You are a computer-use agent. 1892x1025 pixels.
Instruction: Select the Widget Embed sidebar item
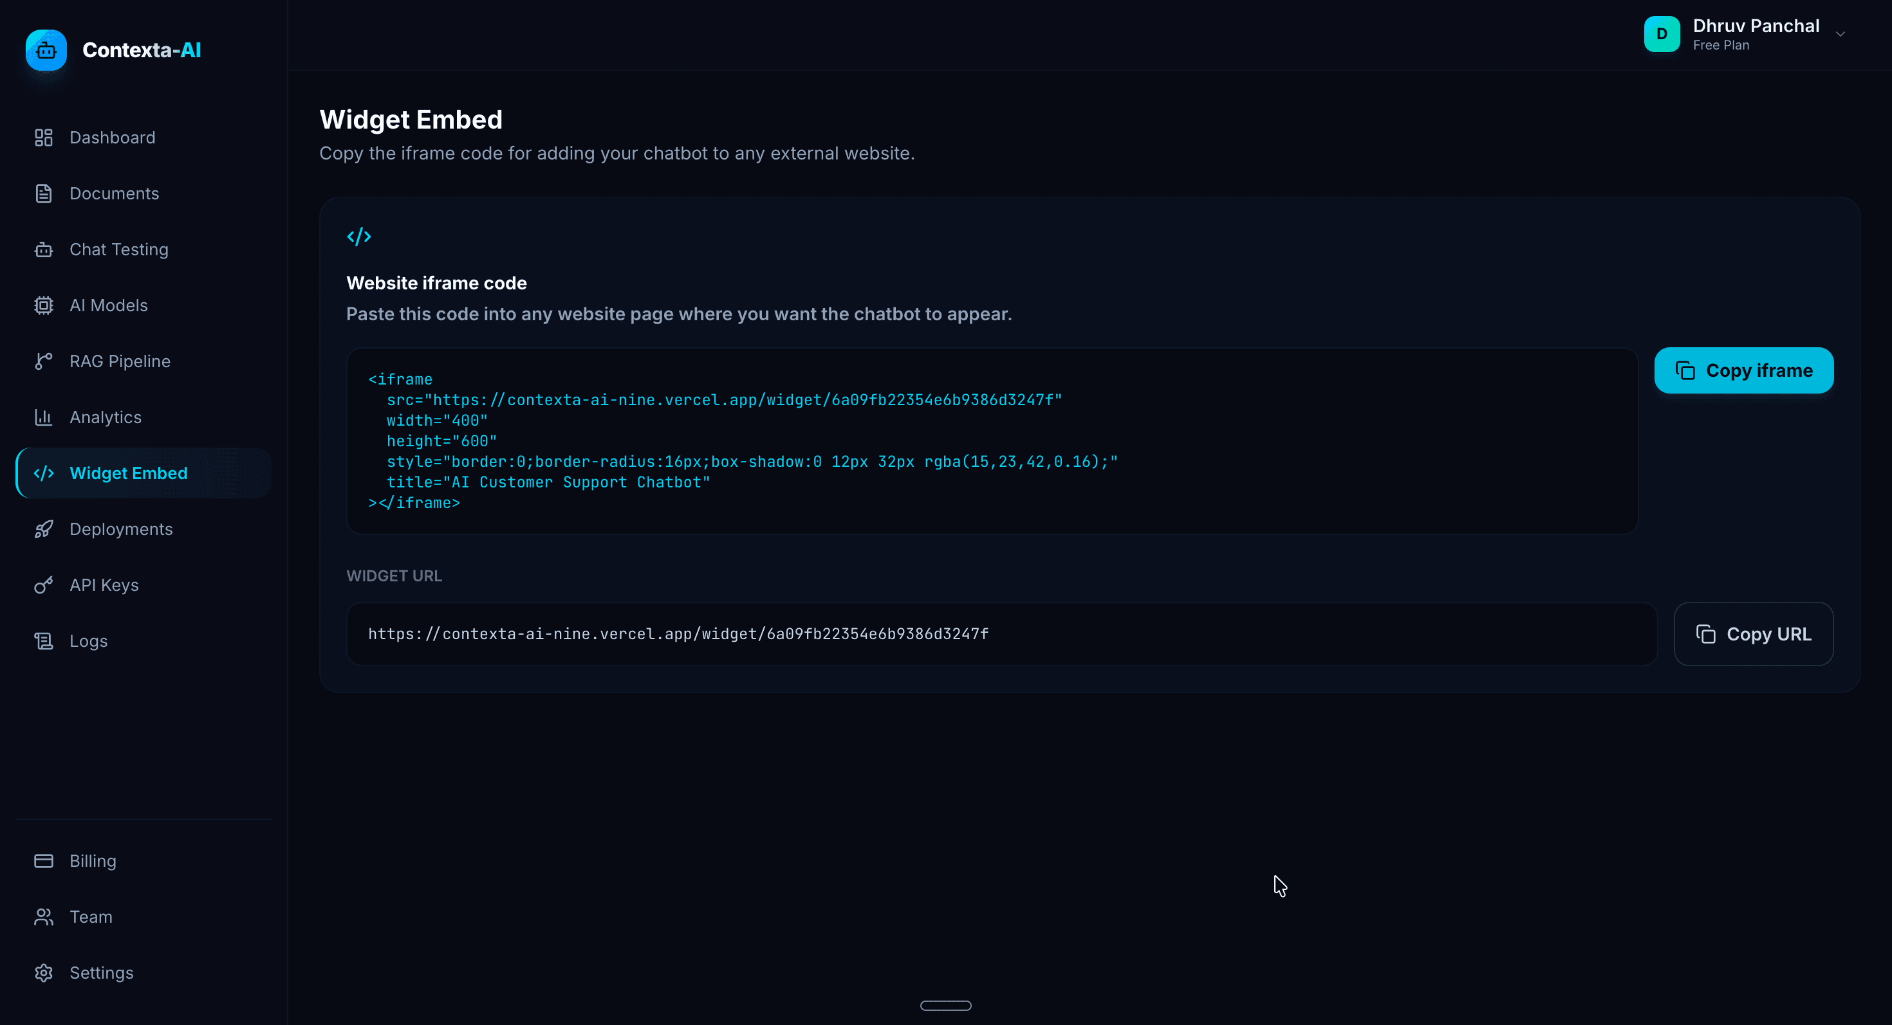coord(144,473)
